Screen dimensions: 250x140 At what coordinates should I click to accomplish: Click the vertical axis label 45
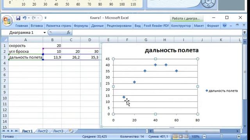click(x=108, y=59)
